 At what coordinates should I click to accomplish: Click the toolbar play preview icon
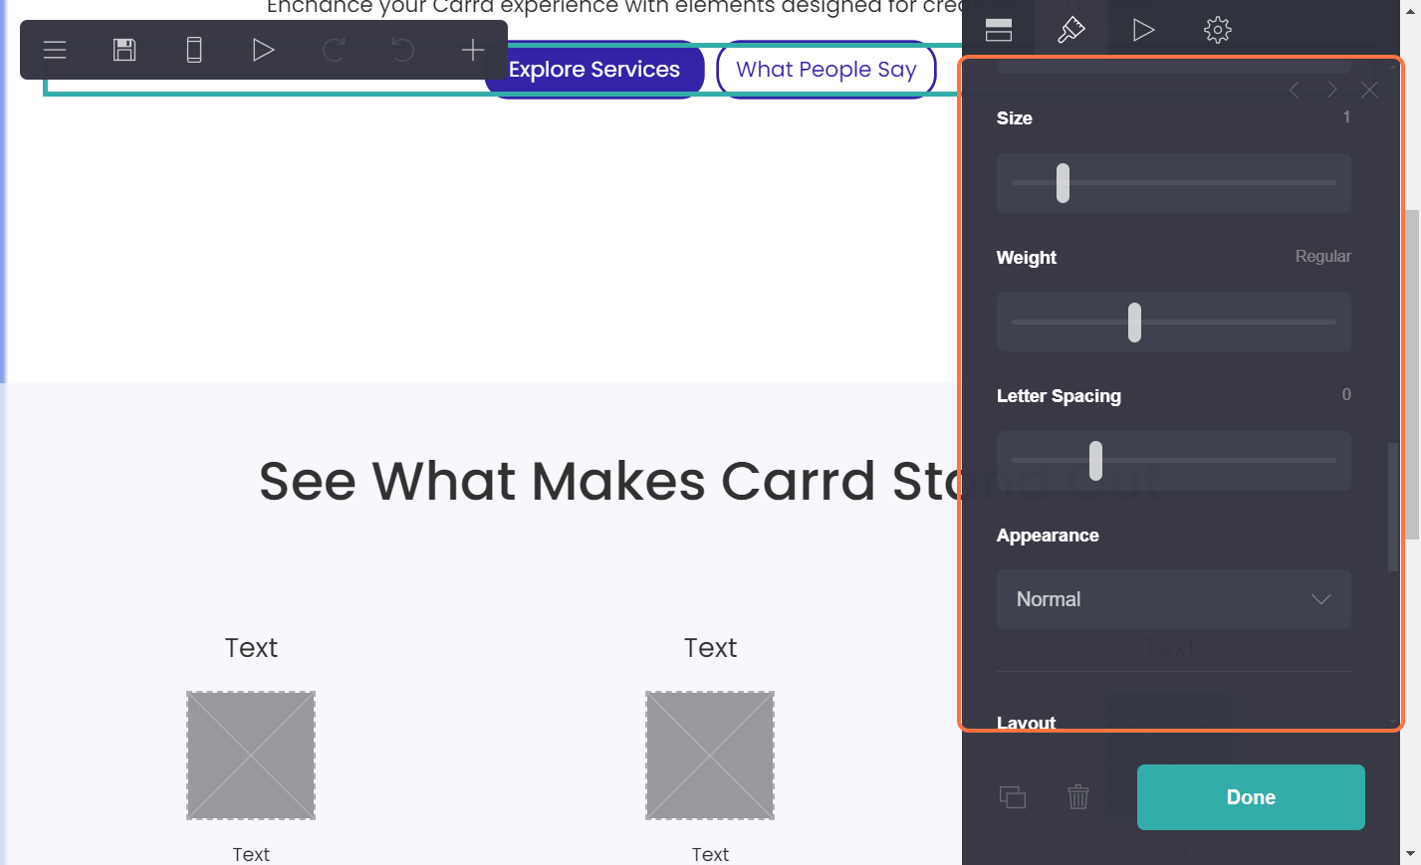coord(263,50)
